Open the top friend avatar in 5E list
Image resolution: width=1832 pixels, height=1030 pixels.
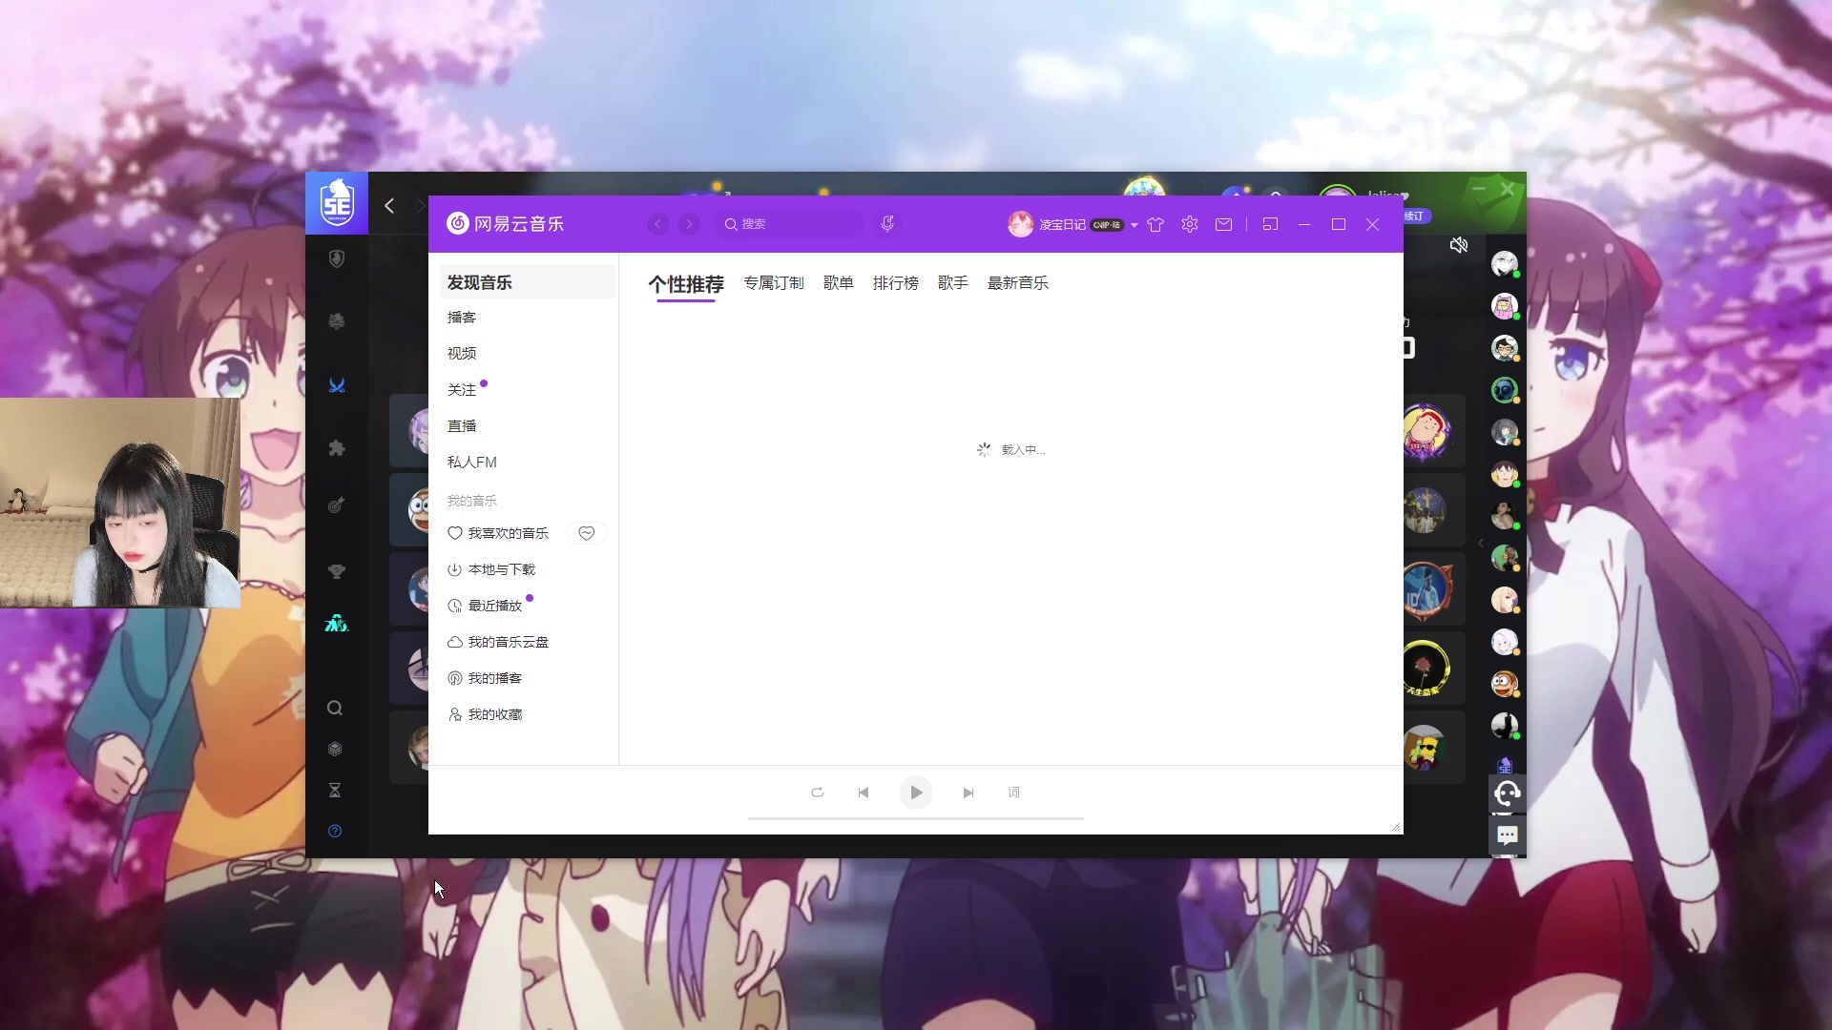1505,264
